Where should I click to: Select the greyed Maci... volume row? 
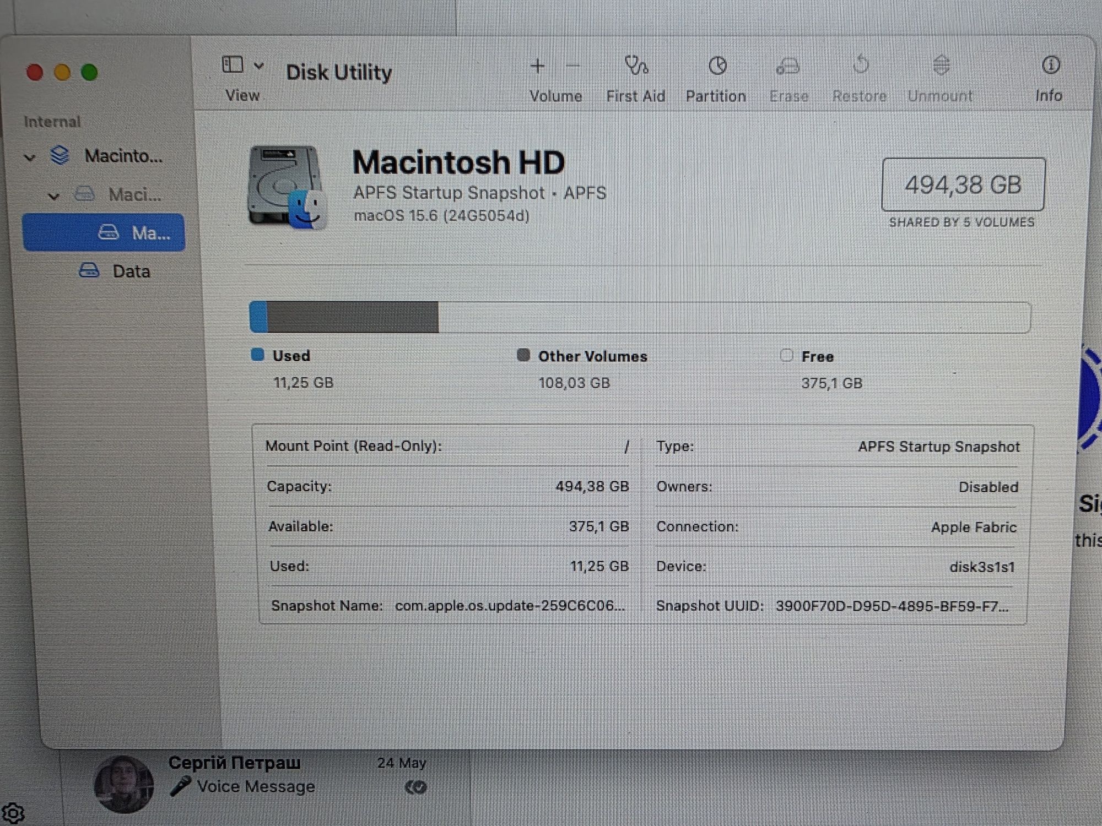(105, 194)
